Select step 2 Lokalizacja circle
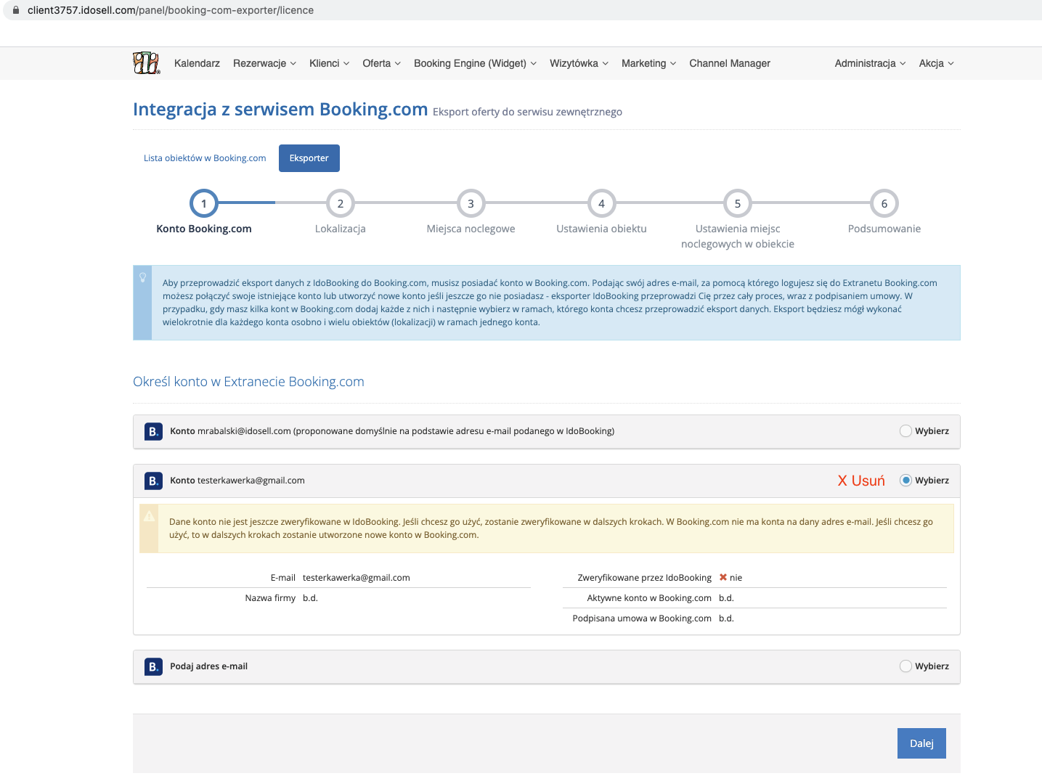 [341, 203]
